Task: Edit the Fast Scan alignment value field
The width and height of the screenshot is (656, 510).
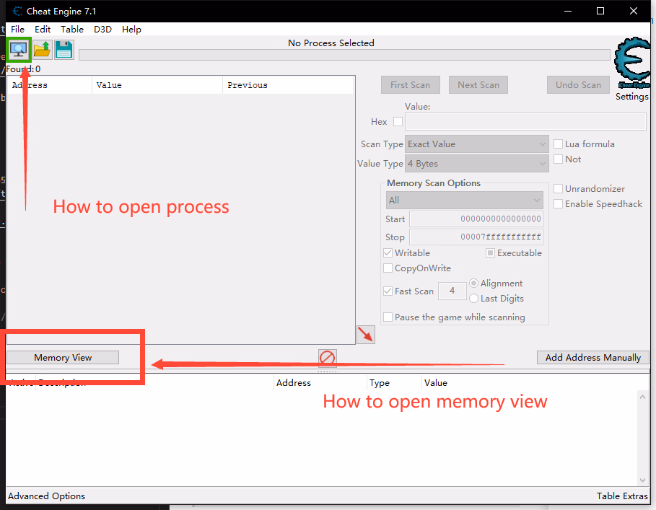Action: click(452, 291)
